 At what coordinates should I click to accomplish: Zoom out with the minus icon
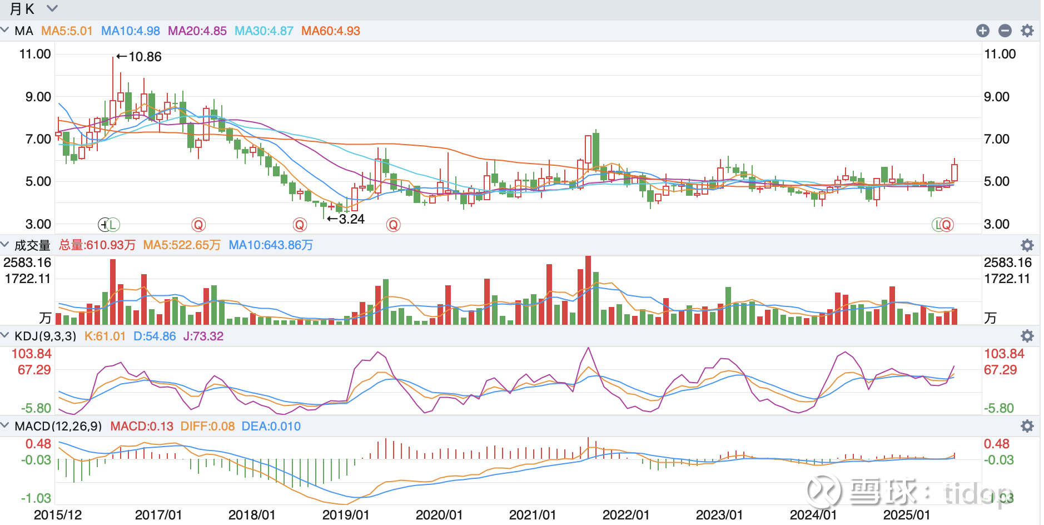(x=1005, y=31)
